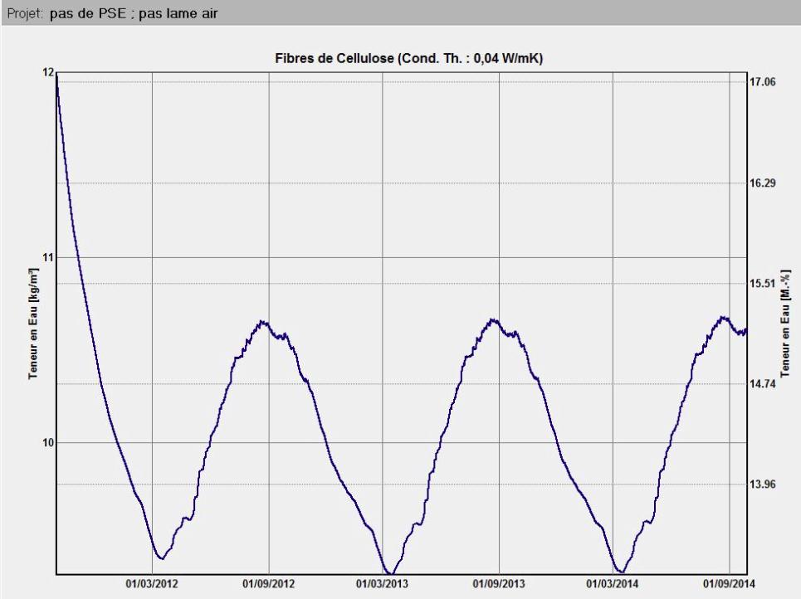
Task: Click date label 01/03/2014
Action: (x=613, y=584)
